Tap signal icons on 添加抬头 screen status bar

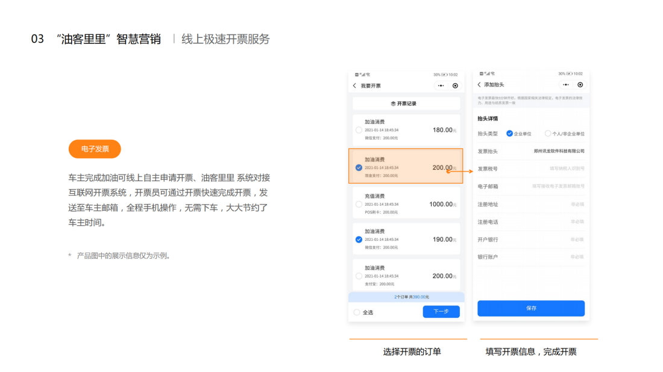click(487, 74)
